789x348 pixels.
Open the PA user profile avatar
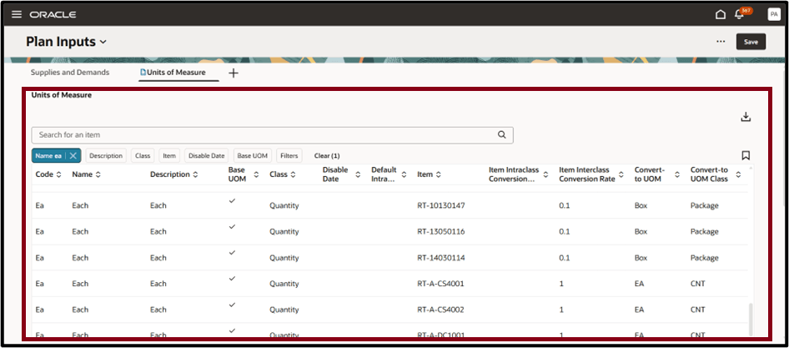click(773, 14)
